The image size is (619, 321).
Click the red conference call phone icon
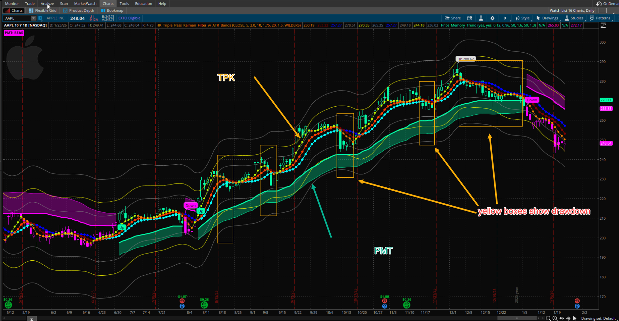(182, 301)
